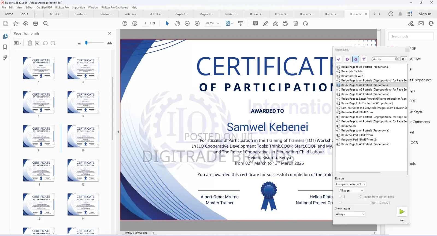Select the custom page range radio
Screen dimensions: 437x236
340,202
